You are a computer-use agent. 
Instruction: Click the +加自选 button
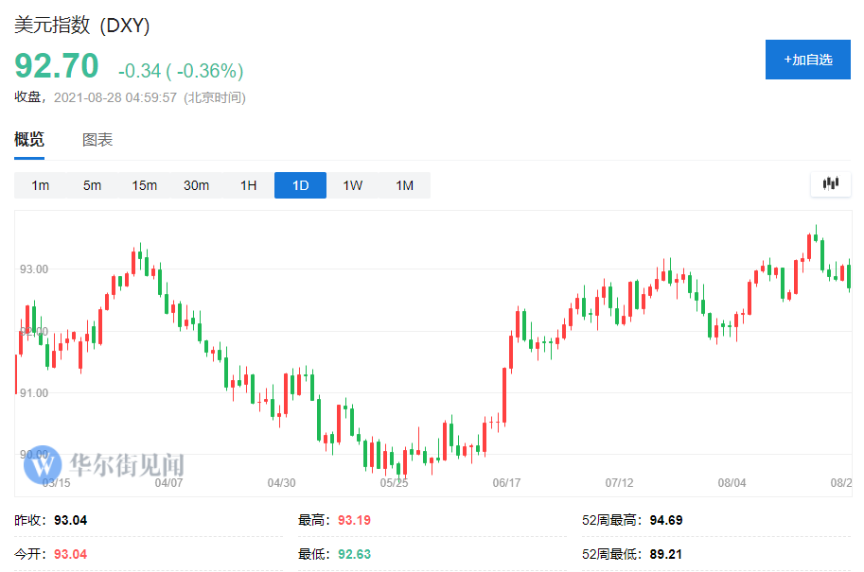click(x=807, y=60)
